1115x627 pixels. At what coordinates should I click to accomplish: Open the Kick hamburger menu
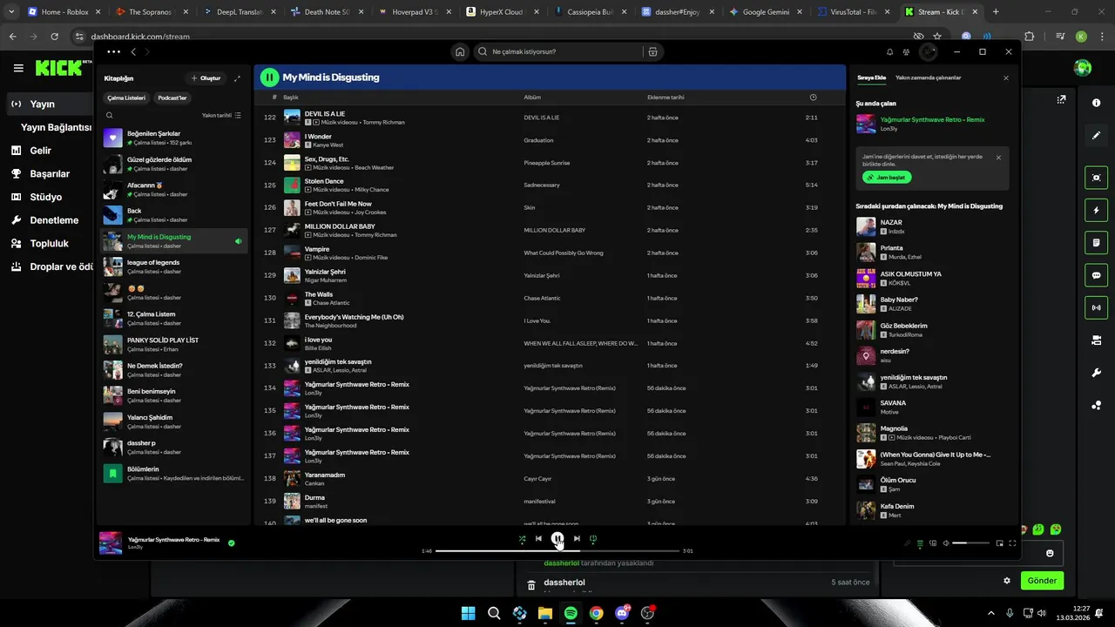[x=18, y=68]
